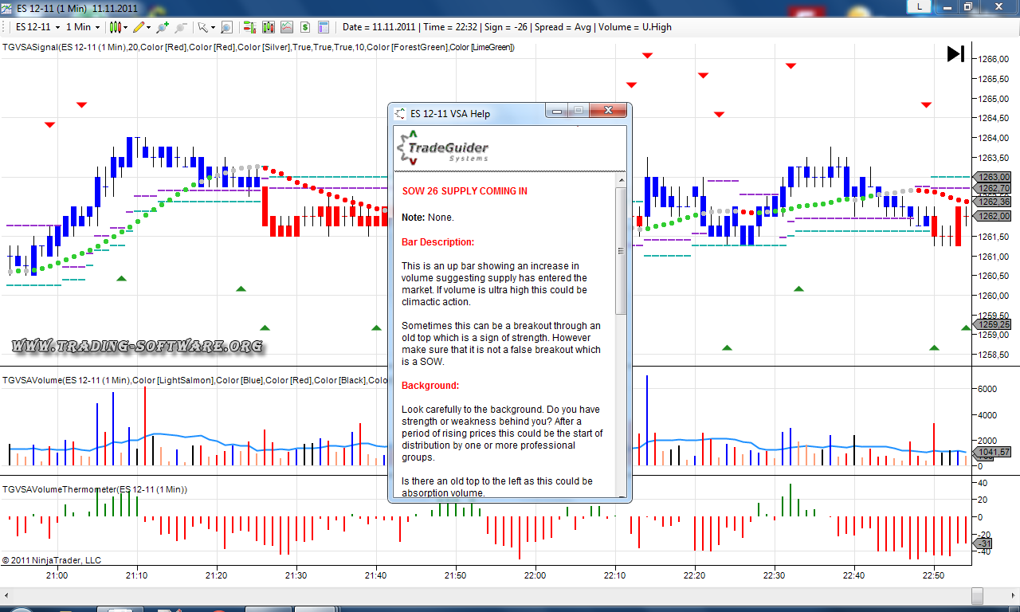This screenshot has height=612, width=1020.
Task: Open the indicators icon in toolbar
Action: pos(268,27)
